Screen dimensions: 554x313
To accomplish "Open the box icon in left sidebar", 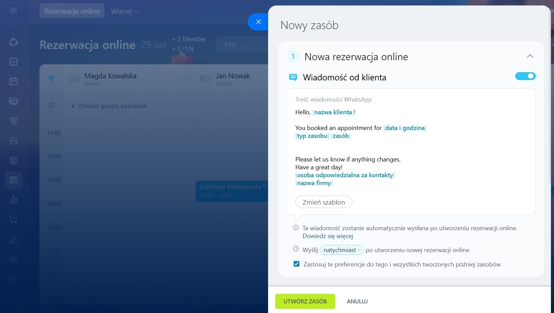I will coord(13,279).
